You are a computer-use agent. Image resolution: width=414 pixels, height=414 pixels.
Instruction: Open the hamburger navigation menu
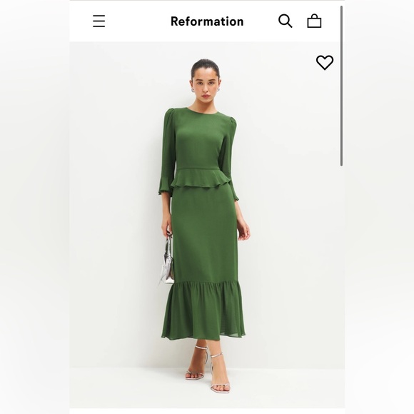[x=99, y=21]
